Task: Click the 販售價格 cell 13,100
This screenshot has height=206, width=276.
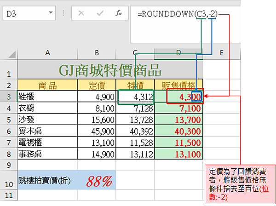Action: pos(178,154)
